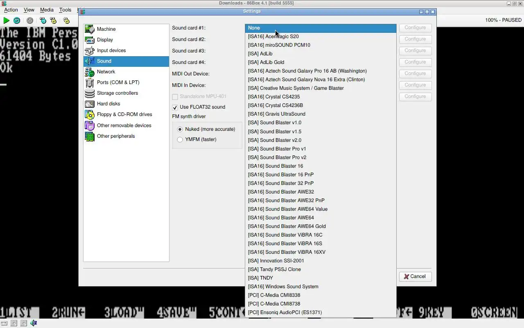Choose Creative Music System / Game Blaster
The height and width of the screenshot is (328, 524).
(321, 88)
